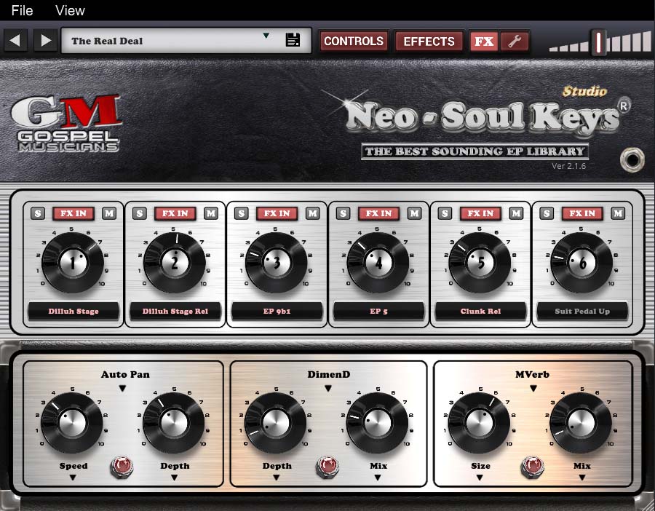The image size is (655, 511).
Task: Solo channel 4 EP 5
Action: pyautogui.click(x=343, y=213)
